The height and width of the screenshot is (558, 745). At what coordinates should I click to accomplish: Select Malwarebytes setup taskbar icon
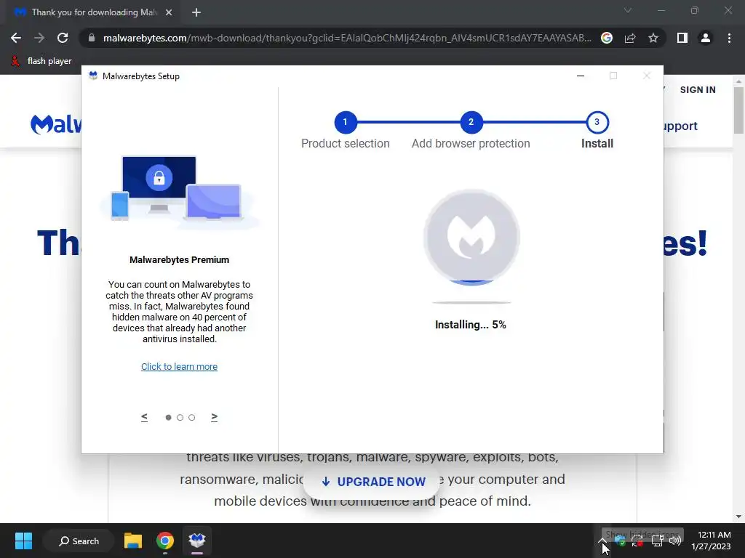click(x=196, y=541)
